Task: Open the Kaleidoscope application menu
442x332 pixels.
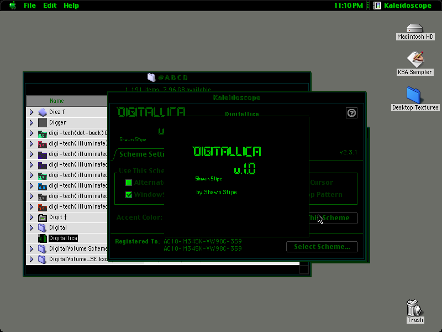Action: [403, 6]
